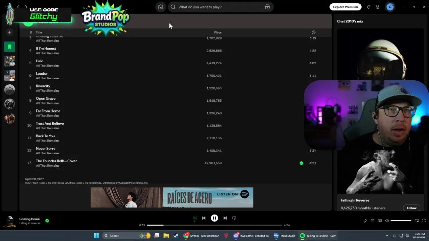
Task: Toggle saved checkmark on The Thunder Rolls
Action: tap(301, 163)
